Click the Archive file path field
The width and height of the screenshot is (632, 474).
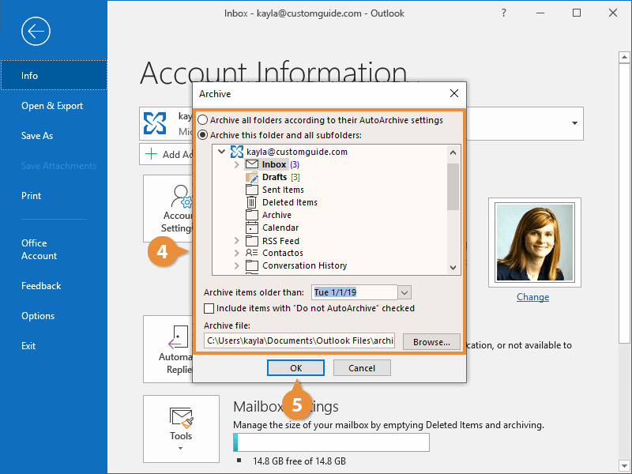[x=299, y=340]
